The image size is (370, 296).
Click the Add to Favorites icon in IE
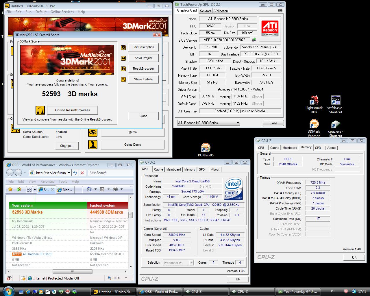click(x=19, y=189)
